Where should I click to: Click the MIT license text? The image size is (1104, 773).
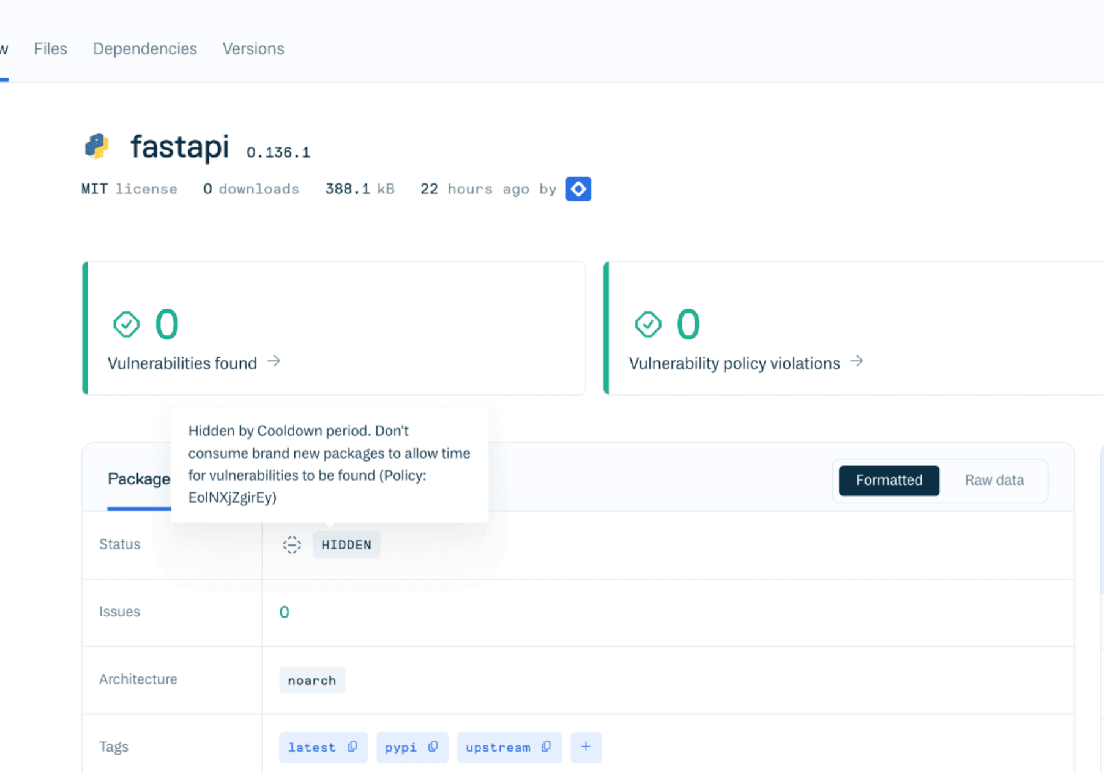point(129,189)
